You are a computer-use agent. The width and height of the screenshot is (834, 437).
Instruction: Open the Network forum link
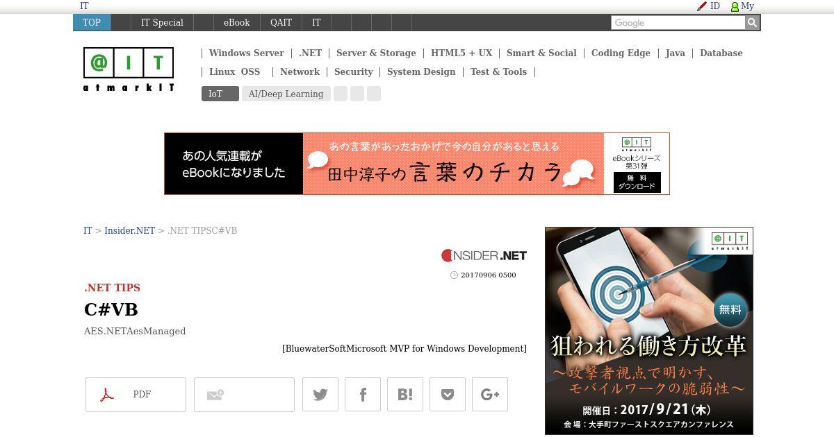pyautogui.click(x=300, y=72)
